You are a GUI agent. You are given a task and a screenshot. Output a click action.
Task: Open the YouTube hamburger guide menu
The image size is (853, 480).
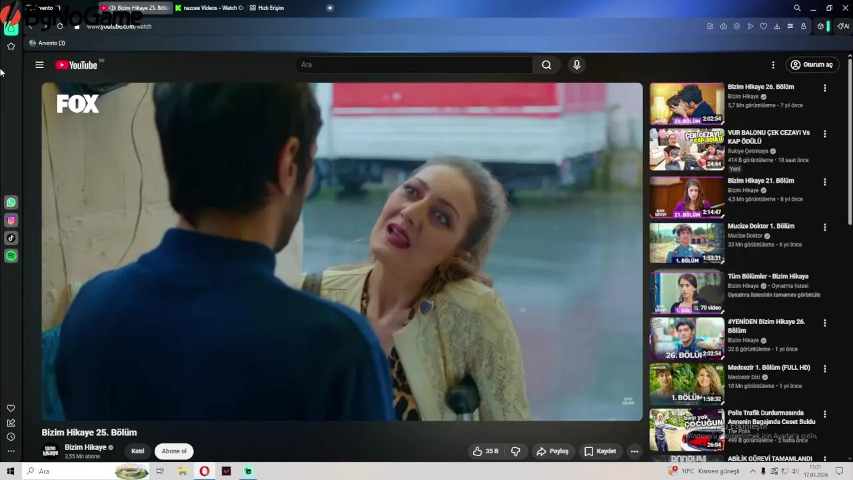coord(39,65)
